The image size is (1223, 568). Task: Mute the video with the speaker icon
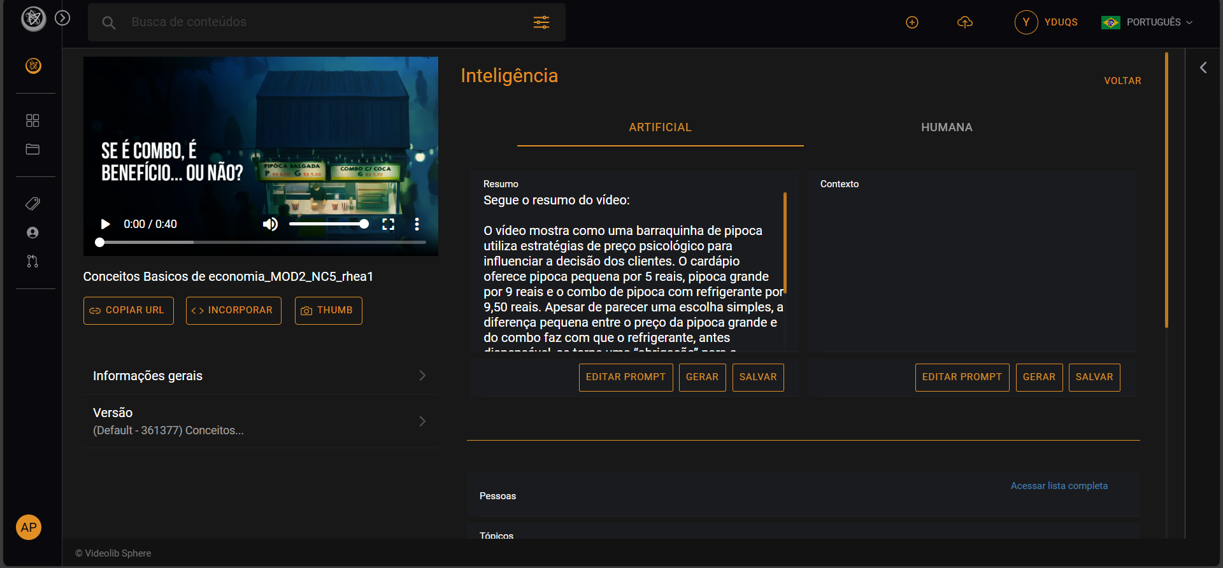pyautogui.click(x=270, y=224)
